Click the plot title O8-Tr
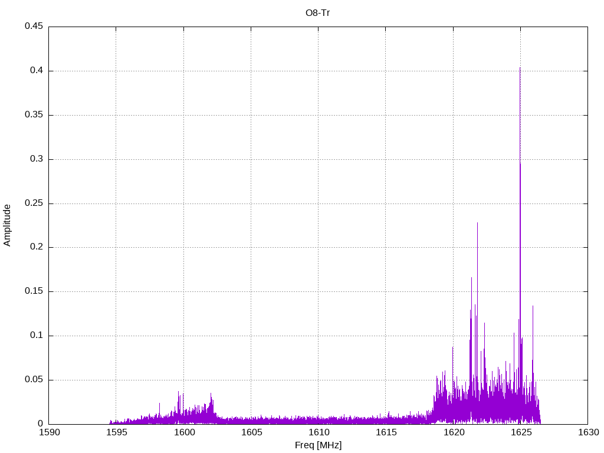Image resolution: width=604 pixels, height=453 pixels. point(317,13)
